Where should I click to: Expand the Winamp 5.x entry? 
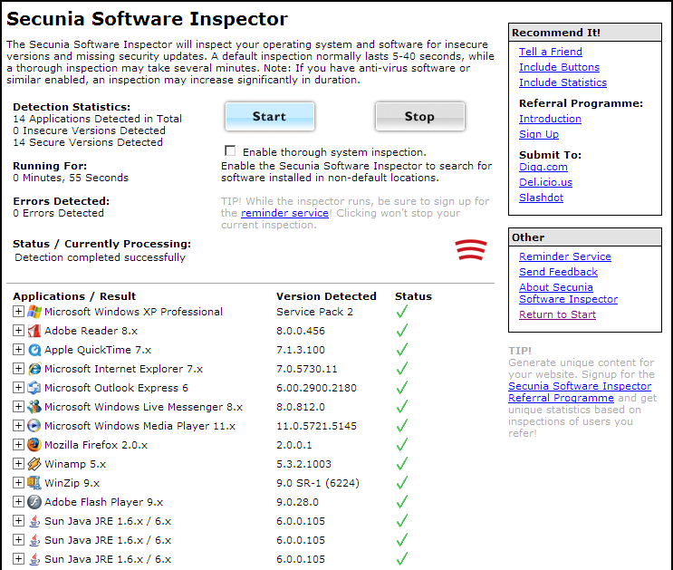(18, 463)
